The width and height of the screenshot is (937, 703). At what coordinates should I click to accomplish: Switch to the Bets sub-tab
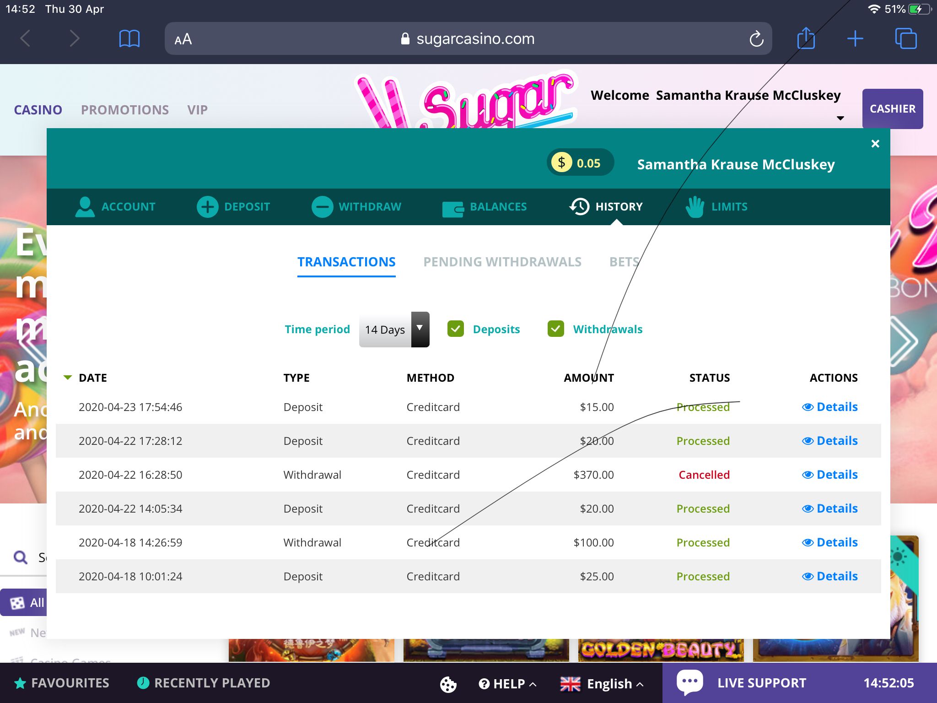(624, 262)
